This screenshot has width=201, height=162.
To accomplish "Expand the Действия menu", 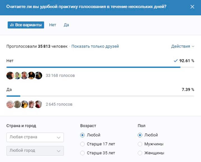I will pyautogui.click(x=183, y=46).
